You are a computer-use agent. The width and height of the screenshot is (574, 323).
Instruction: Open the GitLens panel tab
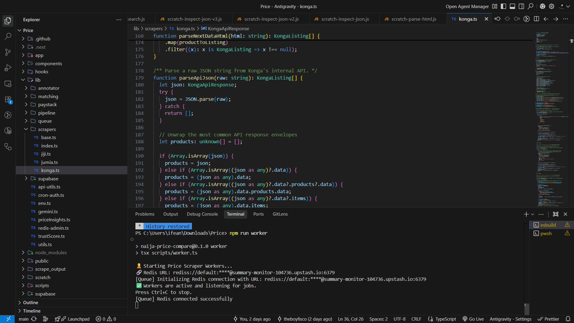point(280,214)
